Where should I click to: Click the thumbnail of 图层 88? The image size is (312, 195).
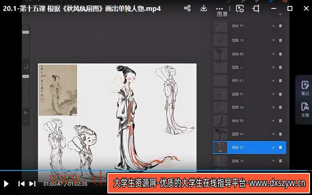(220, 54)
